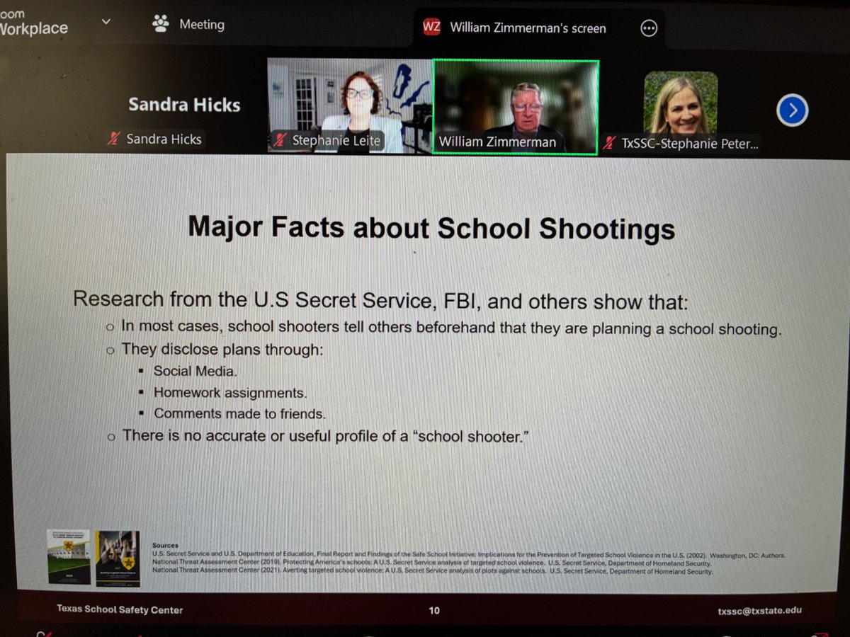Image resolution: width=850 pixels, height=637 pixels.
Task: Click the Social Media bullet
Action: (x=195, y=371)
